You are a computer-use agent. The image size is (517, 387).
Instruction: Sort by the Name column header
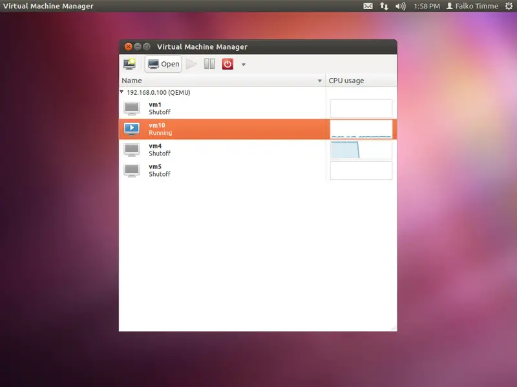coord(220,81)
